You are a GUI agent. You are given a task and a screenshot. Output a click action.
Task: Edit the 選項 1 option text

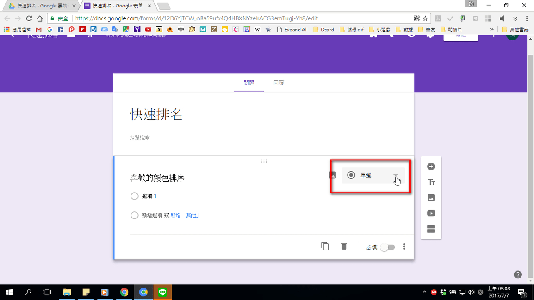pos(149,196)
